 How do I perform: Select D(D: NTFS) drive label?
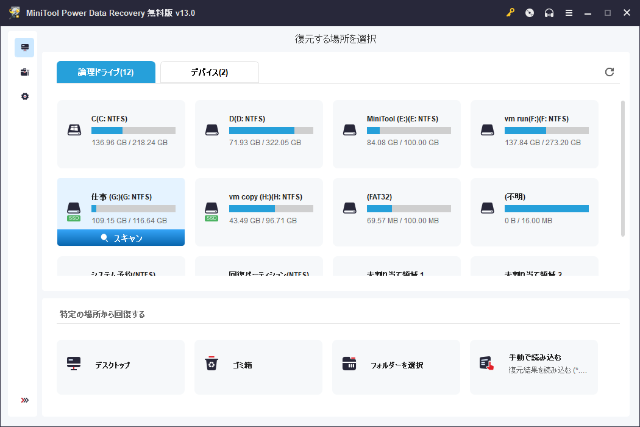[247, 119]
